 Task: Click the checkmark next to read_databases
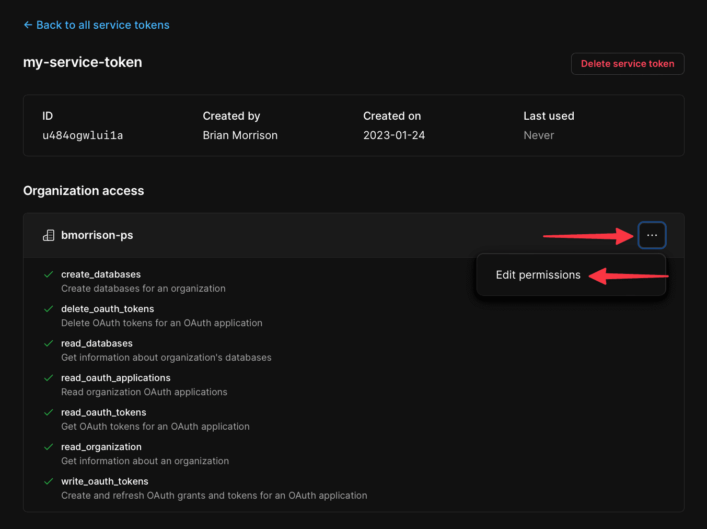(x=49, y=343)
